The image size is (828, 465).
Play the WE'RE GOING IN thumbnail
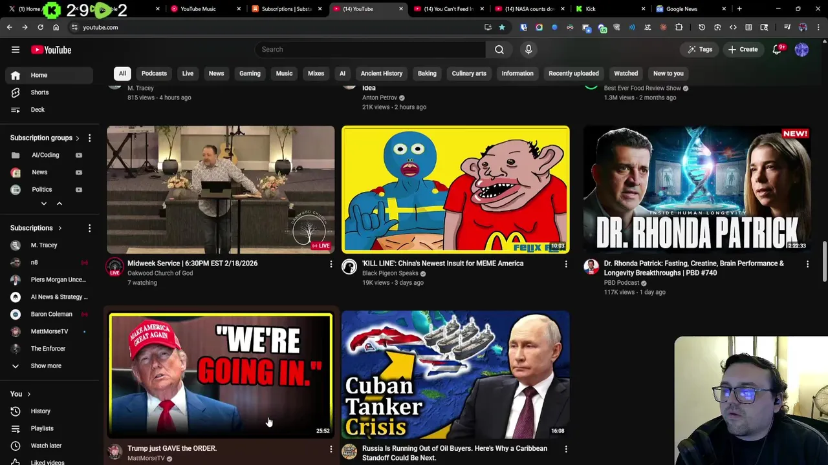tap(221, 375)
